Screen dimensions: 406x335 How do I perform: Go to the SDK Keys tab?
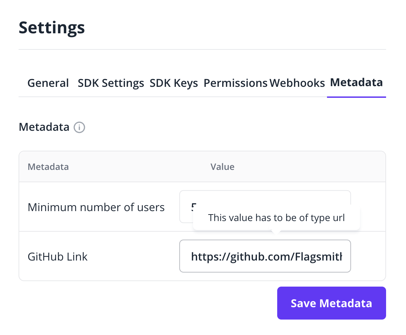pos(174,83)
